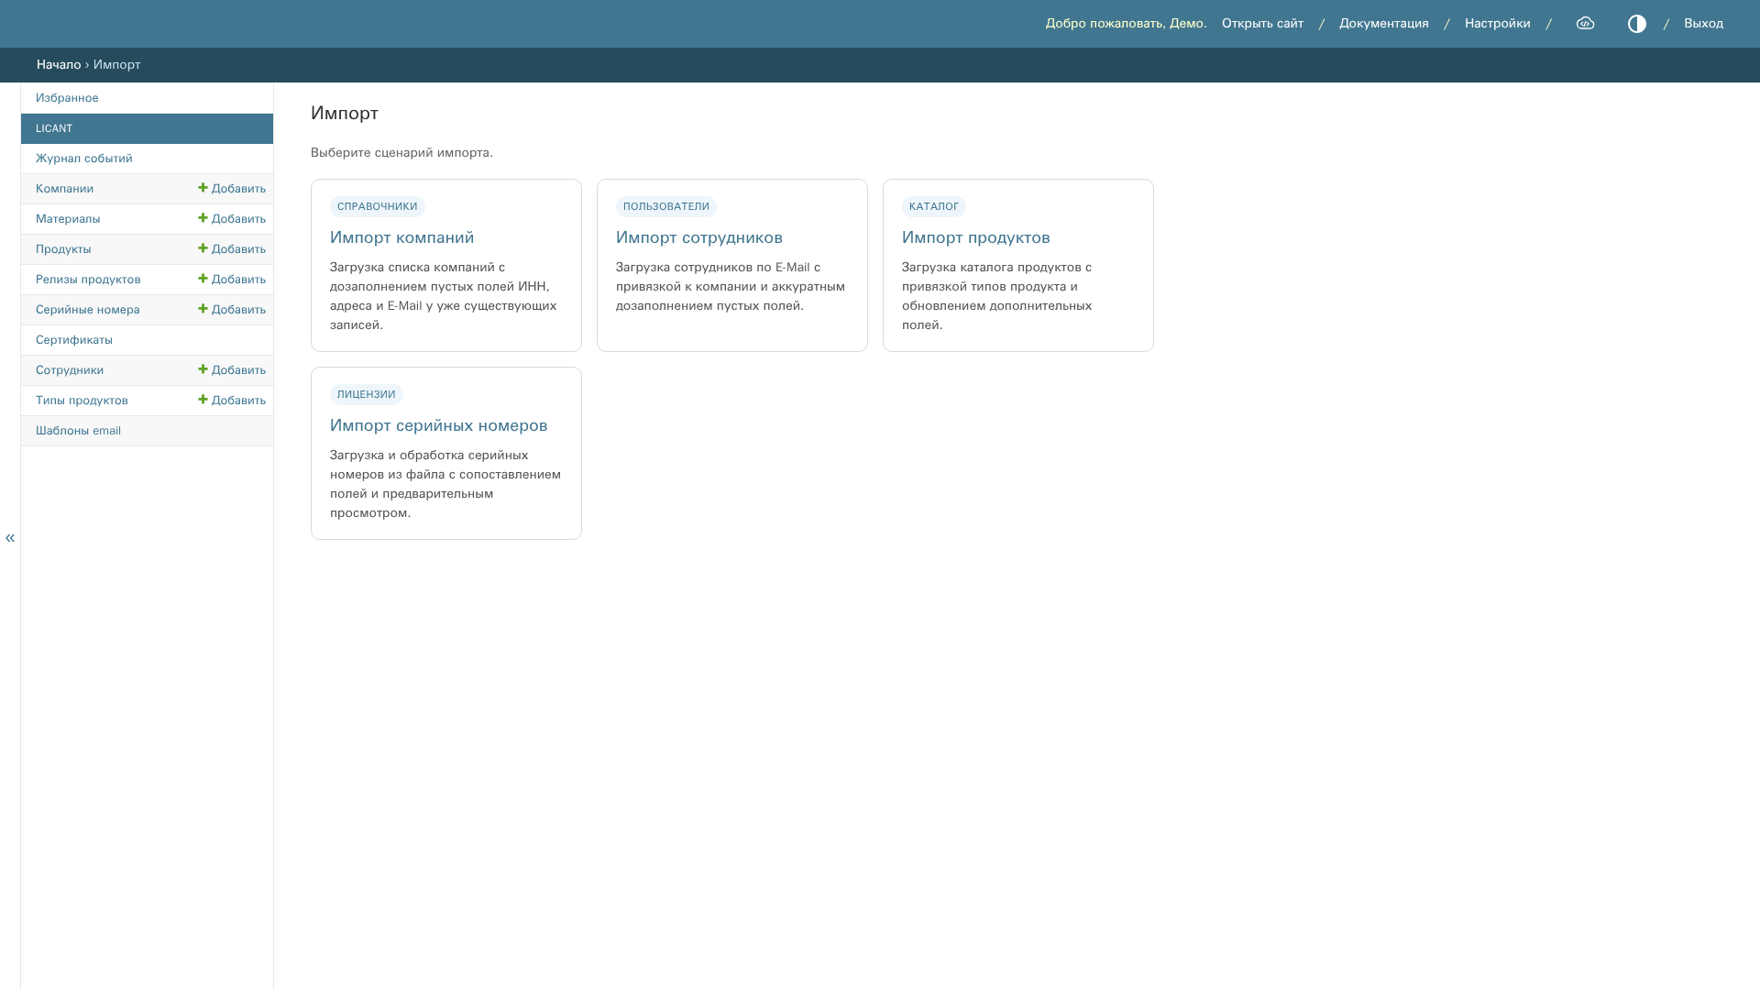The width and height of the screenshot is (1760, 990).
Task: Click the cloud code icon in header
Action: 1585,24
